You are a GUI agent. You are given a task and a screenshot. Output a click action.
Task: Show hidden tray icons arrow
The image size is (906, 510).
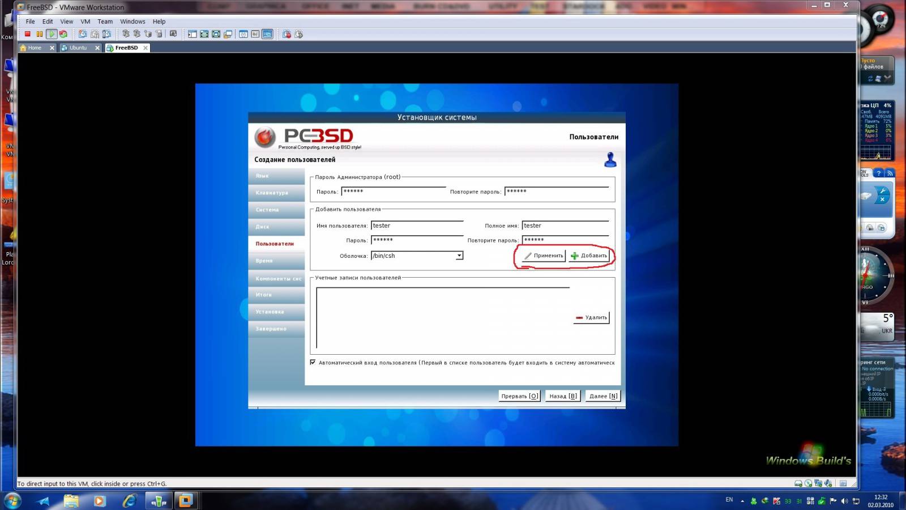(x=742, y=501)
